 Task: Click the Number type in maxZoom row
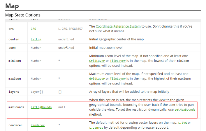[x=36, y=79]
